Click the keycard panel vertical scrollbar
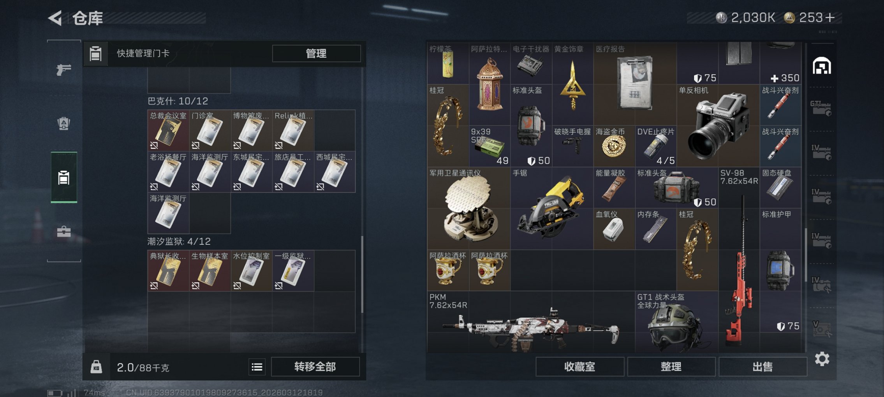This screenshot has height=397, width=884. [x=362, y=274]
